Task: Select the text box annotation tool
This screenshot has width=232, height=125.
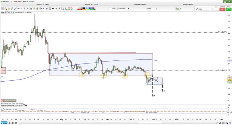Action: pyautogui.click(x=50, y=9)
